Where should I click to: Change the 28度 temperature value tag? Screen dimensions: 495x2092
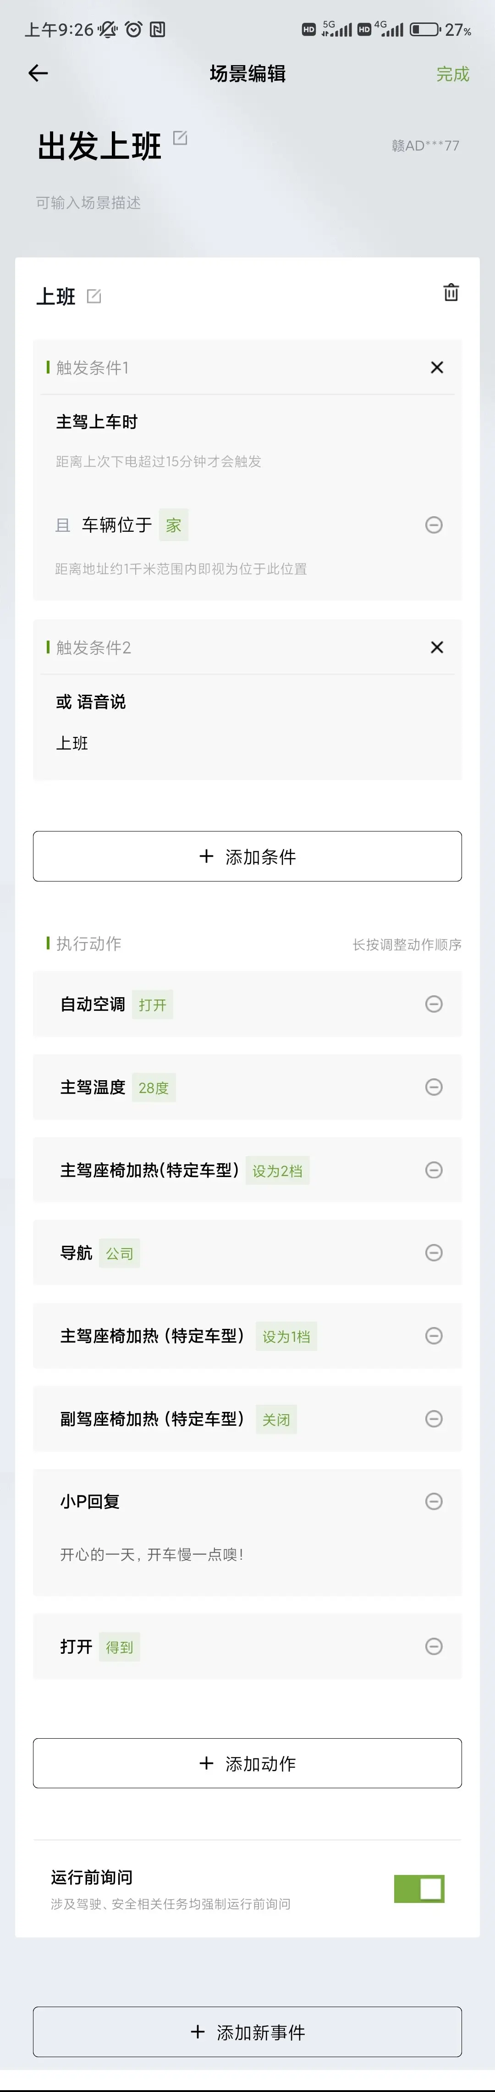[154, 1088]
